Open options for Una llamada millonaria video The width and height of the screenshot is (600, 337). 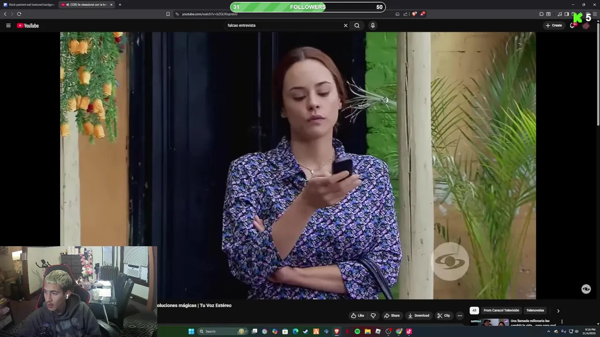(562, 322)
